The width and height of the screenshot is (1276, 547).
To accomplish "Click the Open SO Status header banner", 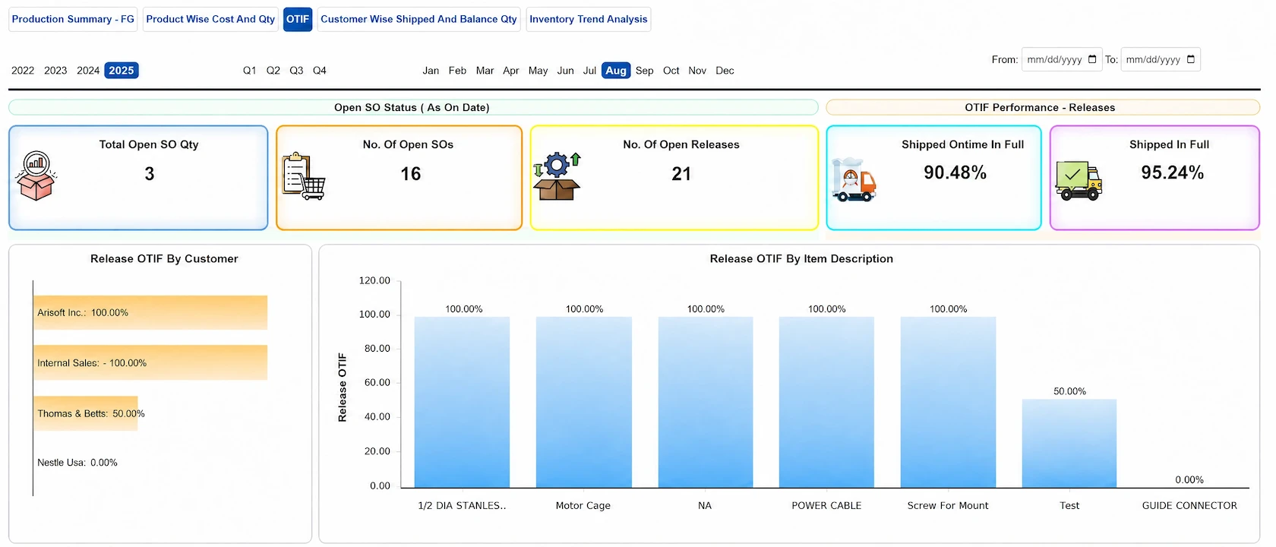I will [413, 107].
